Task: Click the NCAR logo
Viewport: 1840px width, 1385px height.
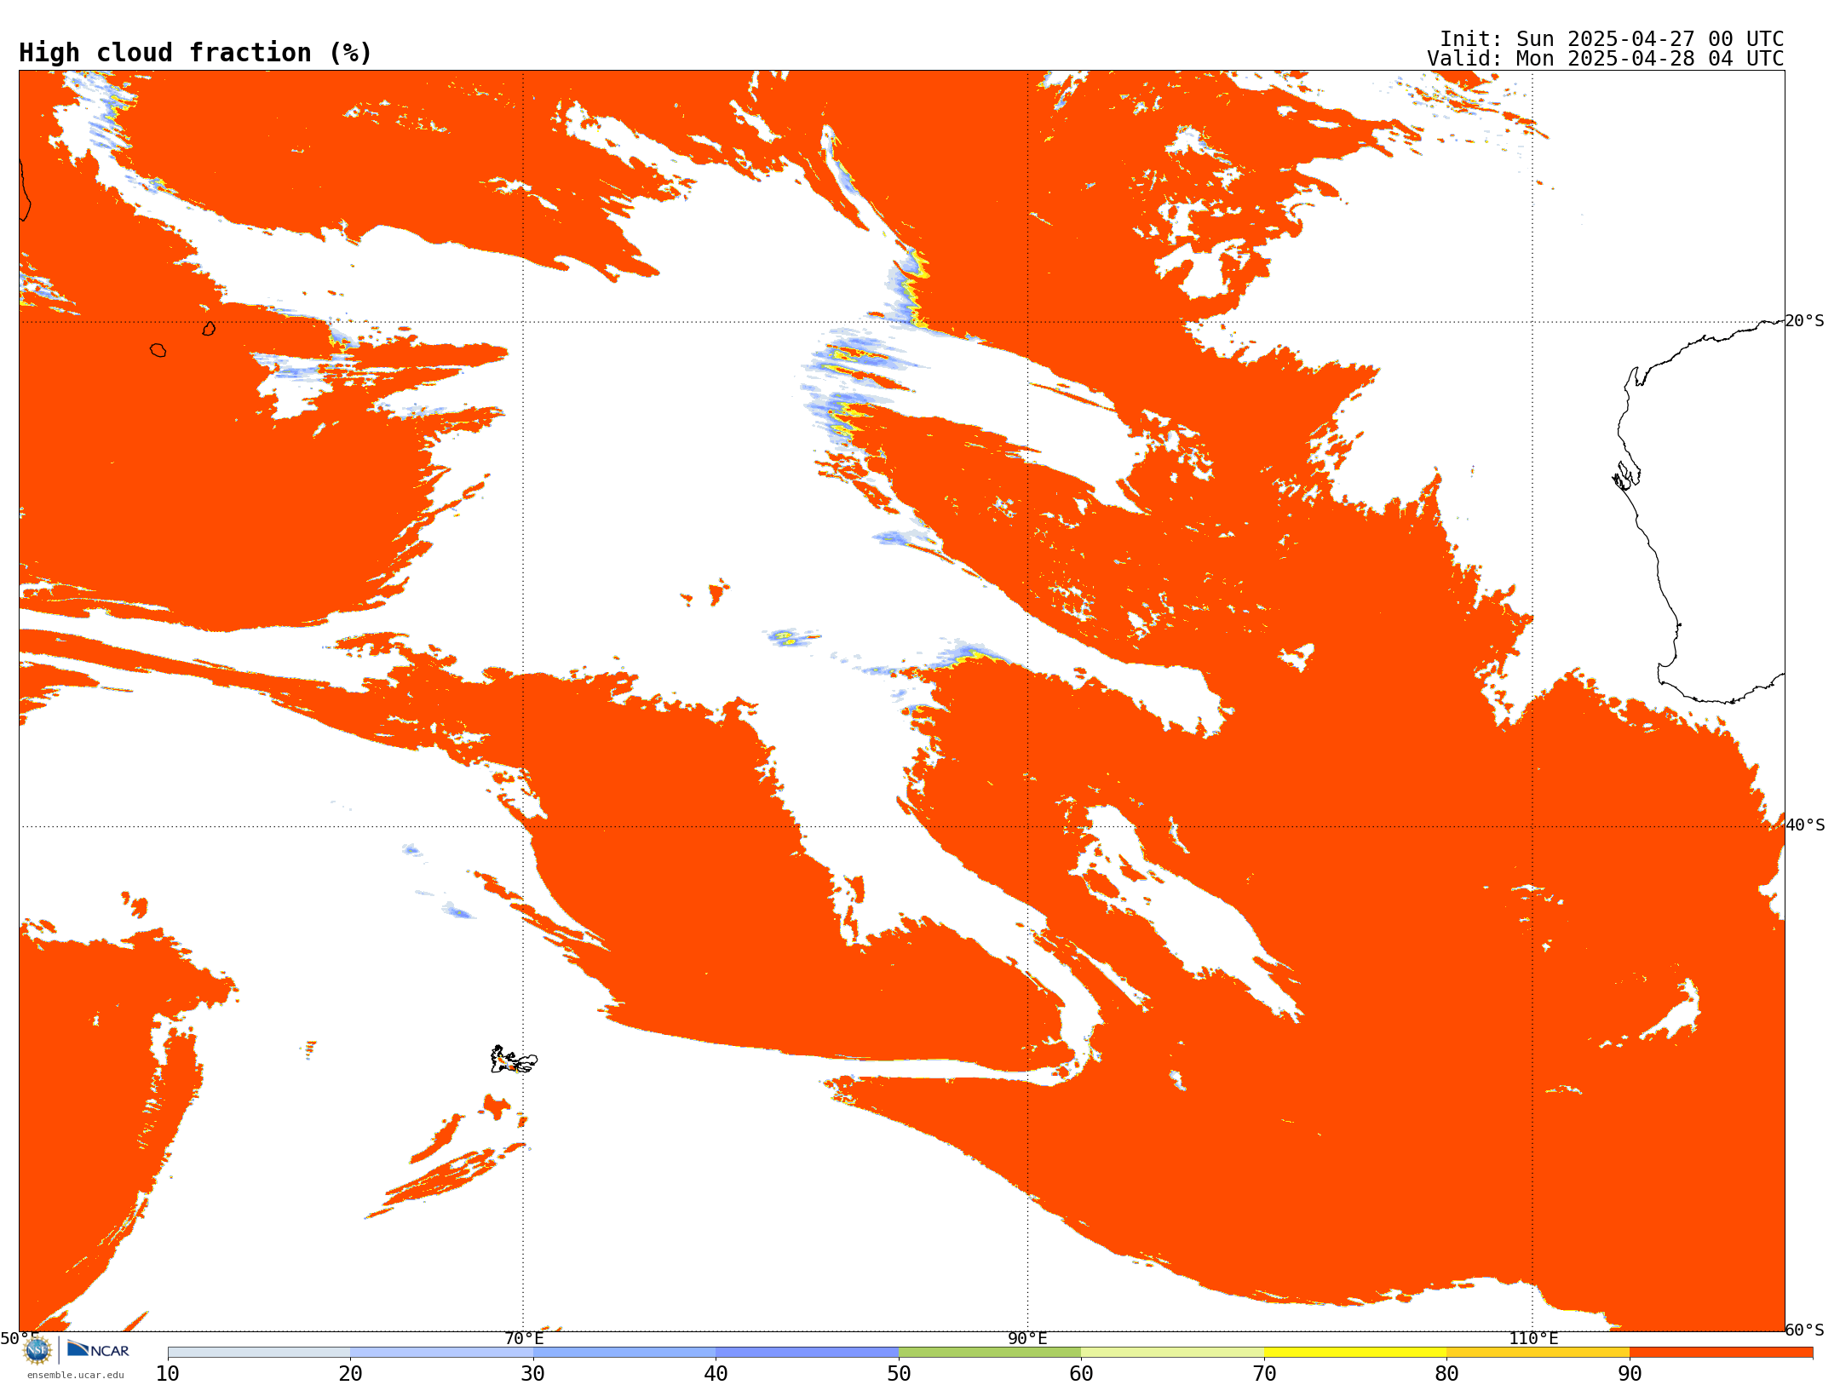Action: tap(98, 1349)
